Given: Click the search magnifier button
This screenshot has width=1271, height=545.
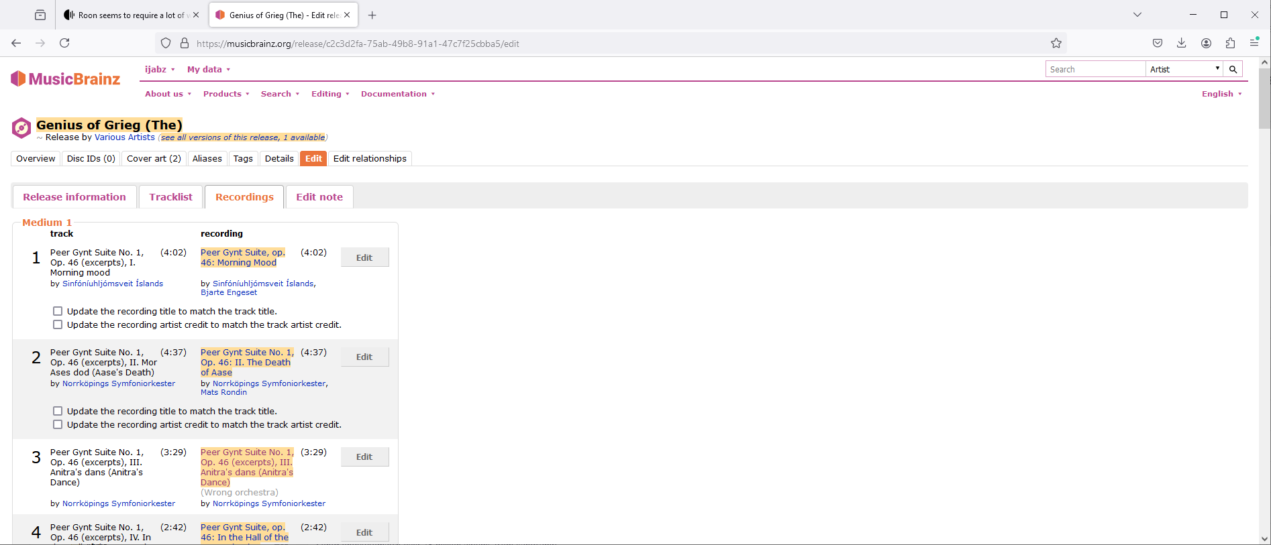Looking at the screenshot, I should [x=1233, y=69].
